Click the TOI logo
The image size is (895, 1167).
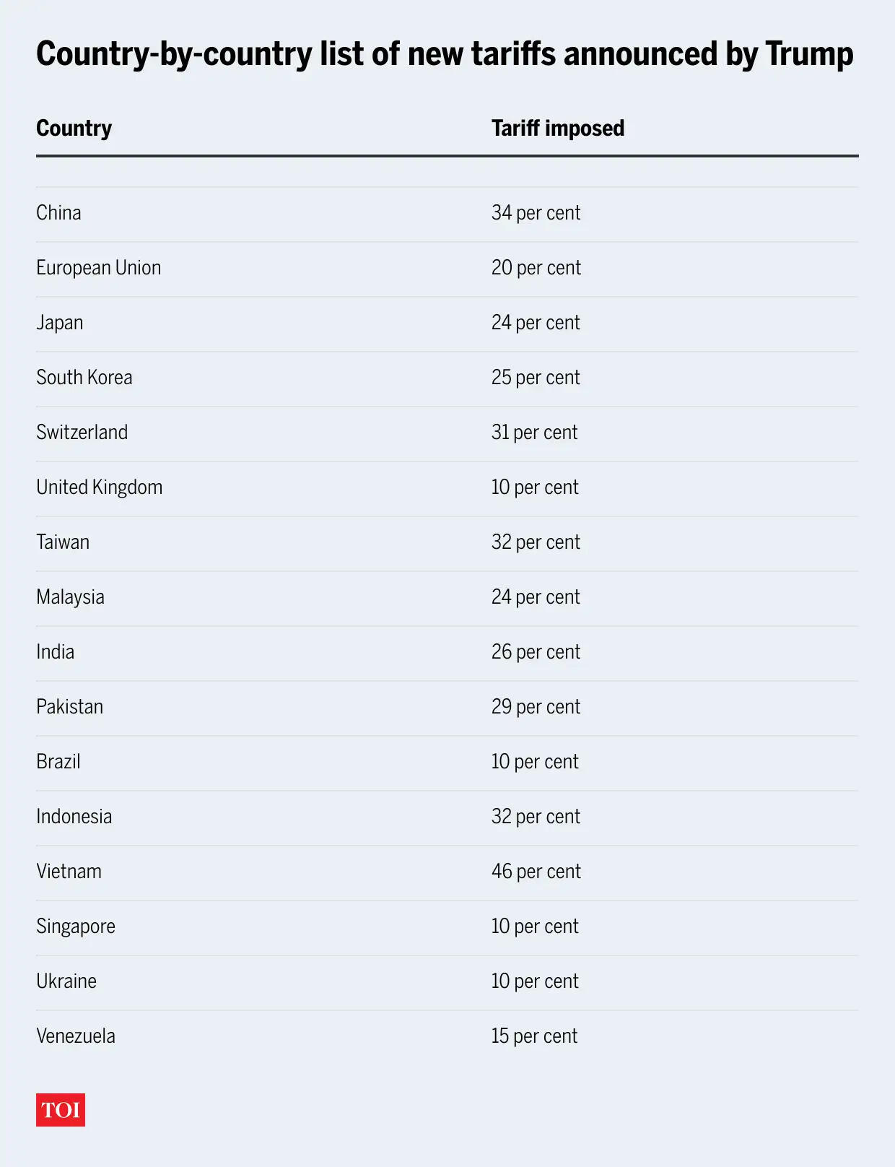pyautogui.click(x=61, y=1109)
